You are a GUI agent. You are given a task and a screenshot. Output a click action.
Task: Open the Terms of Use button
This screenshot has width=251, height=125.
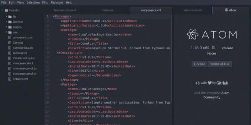click(x=220, y=64)
